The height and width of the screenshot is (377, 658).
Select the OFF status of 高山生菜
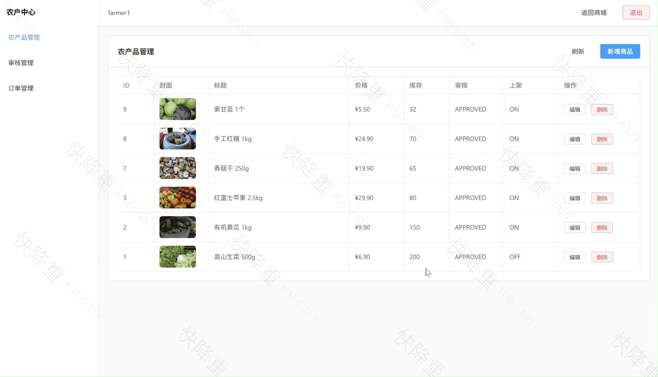515,257
